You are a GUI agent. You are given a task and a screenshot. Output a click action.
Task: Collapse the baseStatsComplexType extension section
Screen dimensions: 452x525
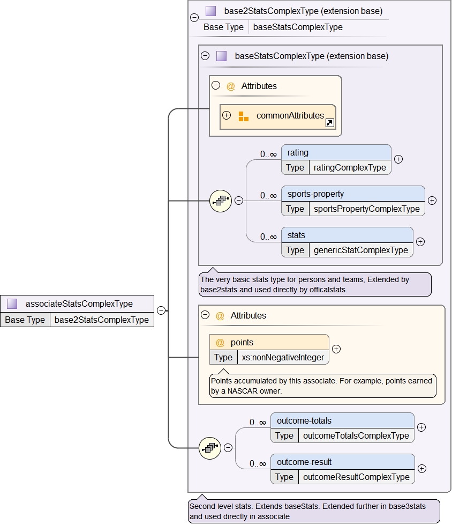[205, 56]
